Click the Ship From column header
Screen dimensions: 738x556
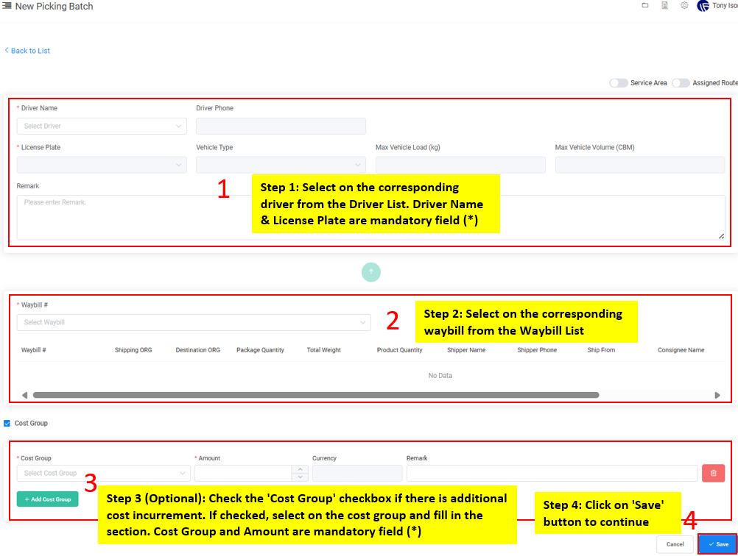pos(600,350)
